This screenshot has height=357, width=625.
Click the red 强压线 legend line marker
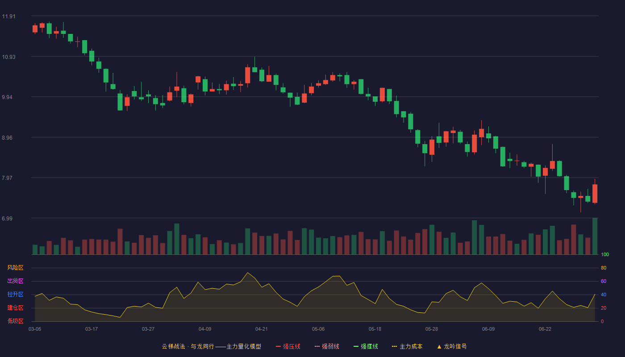pos(279,346)
